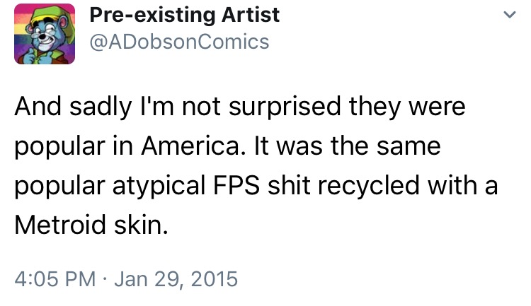
Task: Click the Jan 29, 2015 date
Action: coord(176,280)
